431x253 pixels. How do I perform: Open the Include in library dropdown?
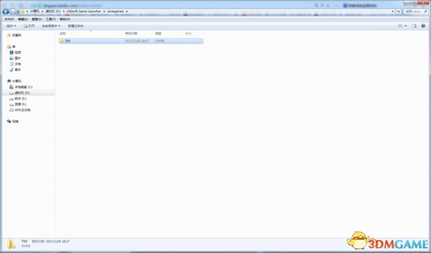(x=51, y=26)
